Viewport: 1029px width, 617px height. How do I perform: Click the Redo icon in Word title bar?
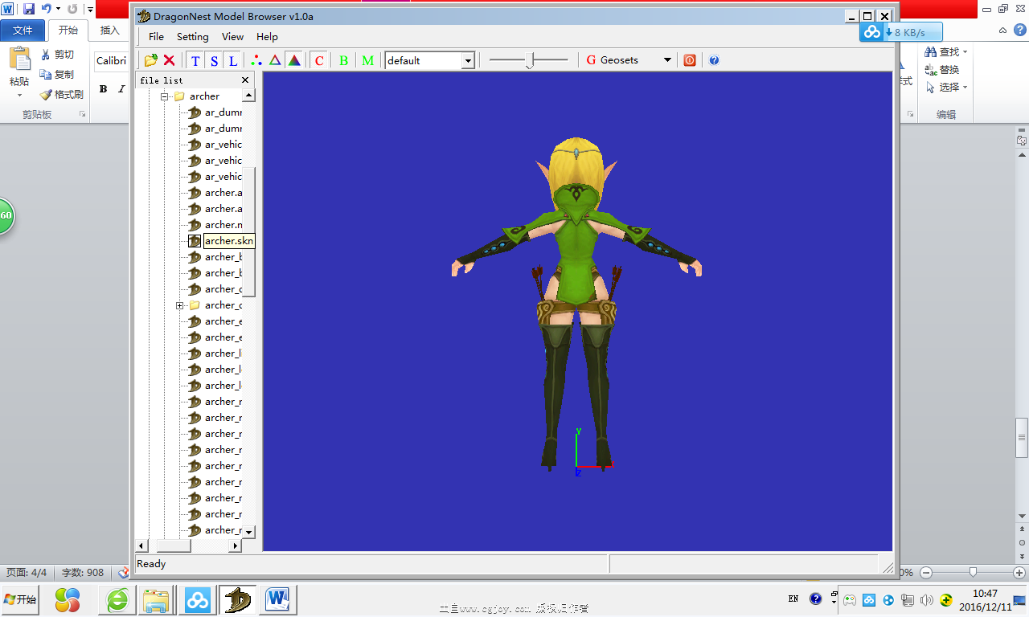click(x=72, y=9)
